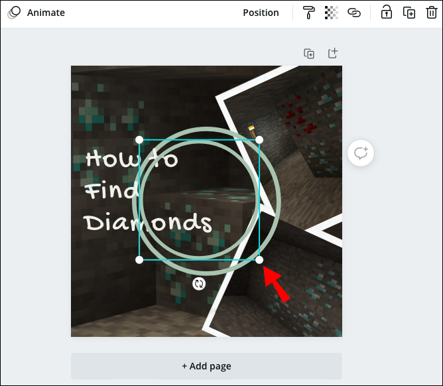Click the link chain icon

354,13
